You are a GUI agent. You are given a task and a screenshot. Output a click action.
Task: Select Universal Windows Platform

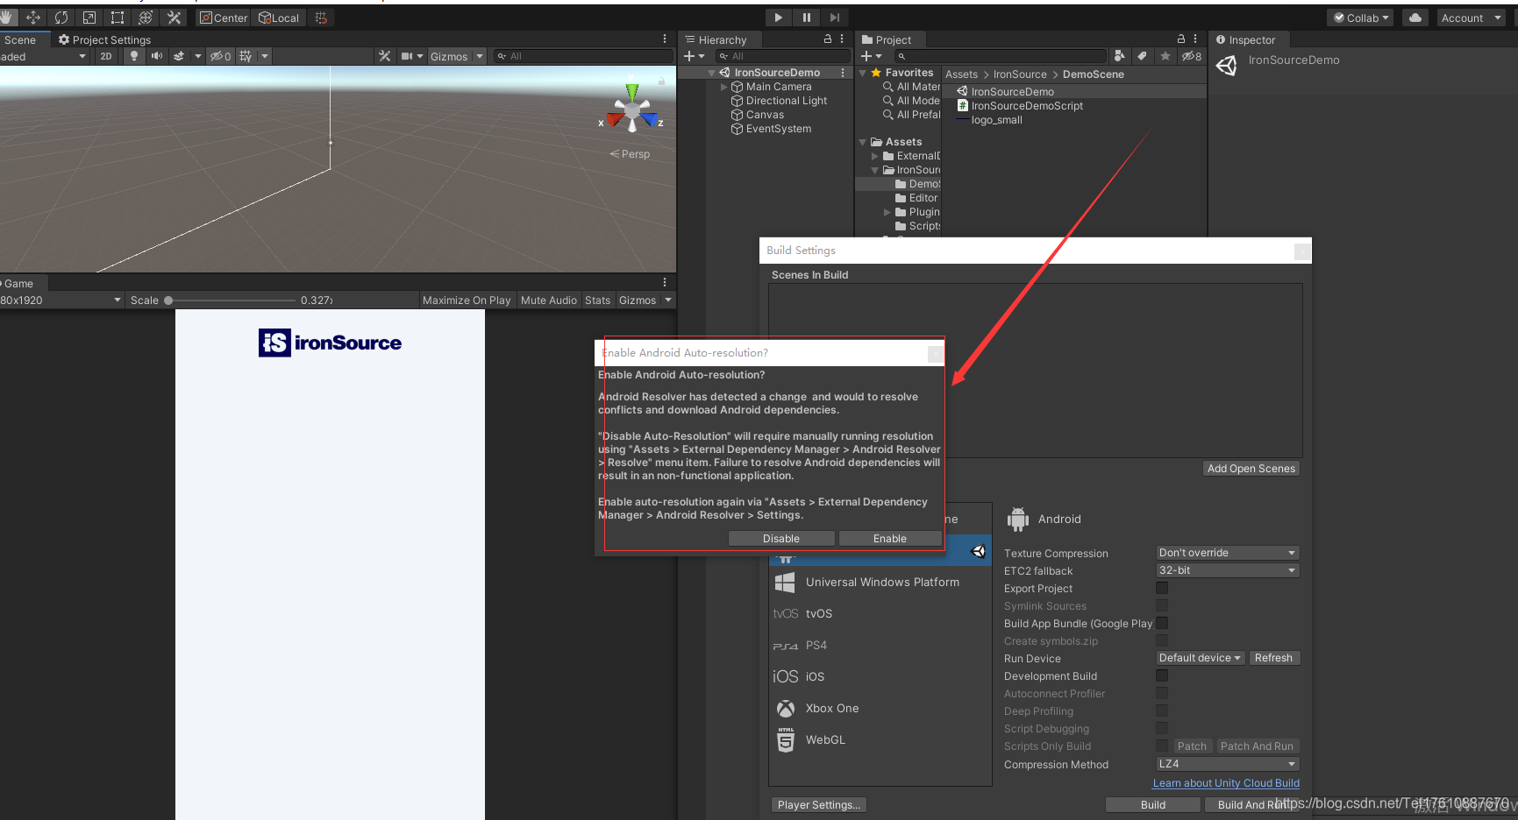(880, 582)
